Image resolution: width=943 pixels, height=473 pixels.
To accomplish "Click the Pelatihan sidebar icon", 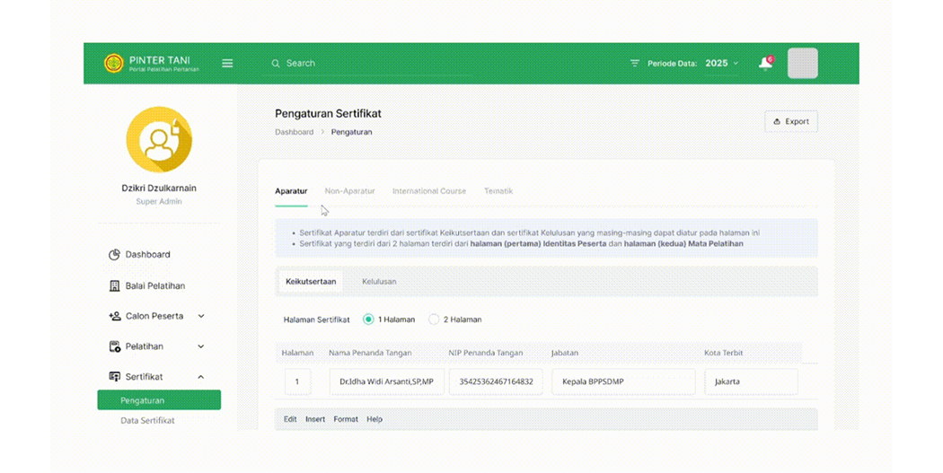I will 114,346.
